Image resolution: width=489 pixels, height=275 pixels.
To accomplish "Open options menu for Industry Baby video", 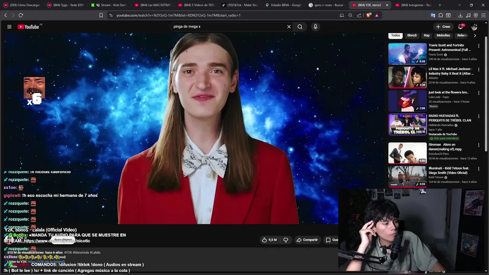I will (x=479, y=70).
